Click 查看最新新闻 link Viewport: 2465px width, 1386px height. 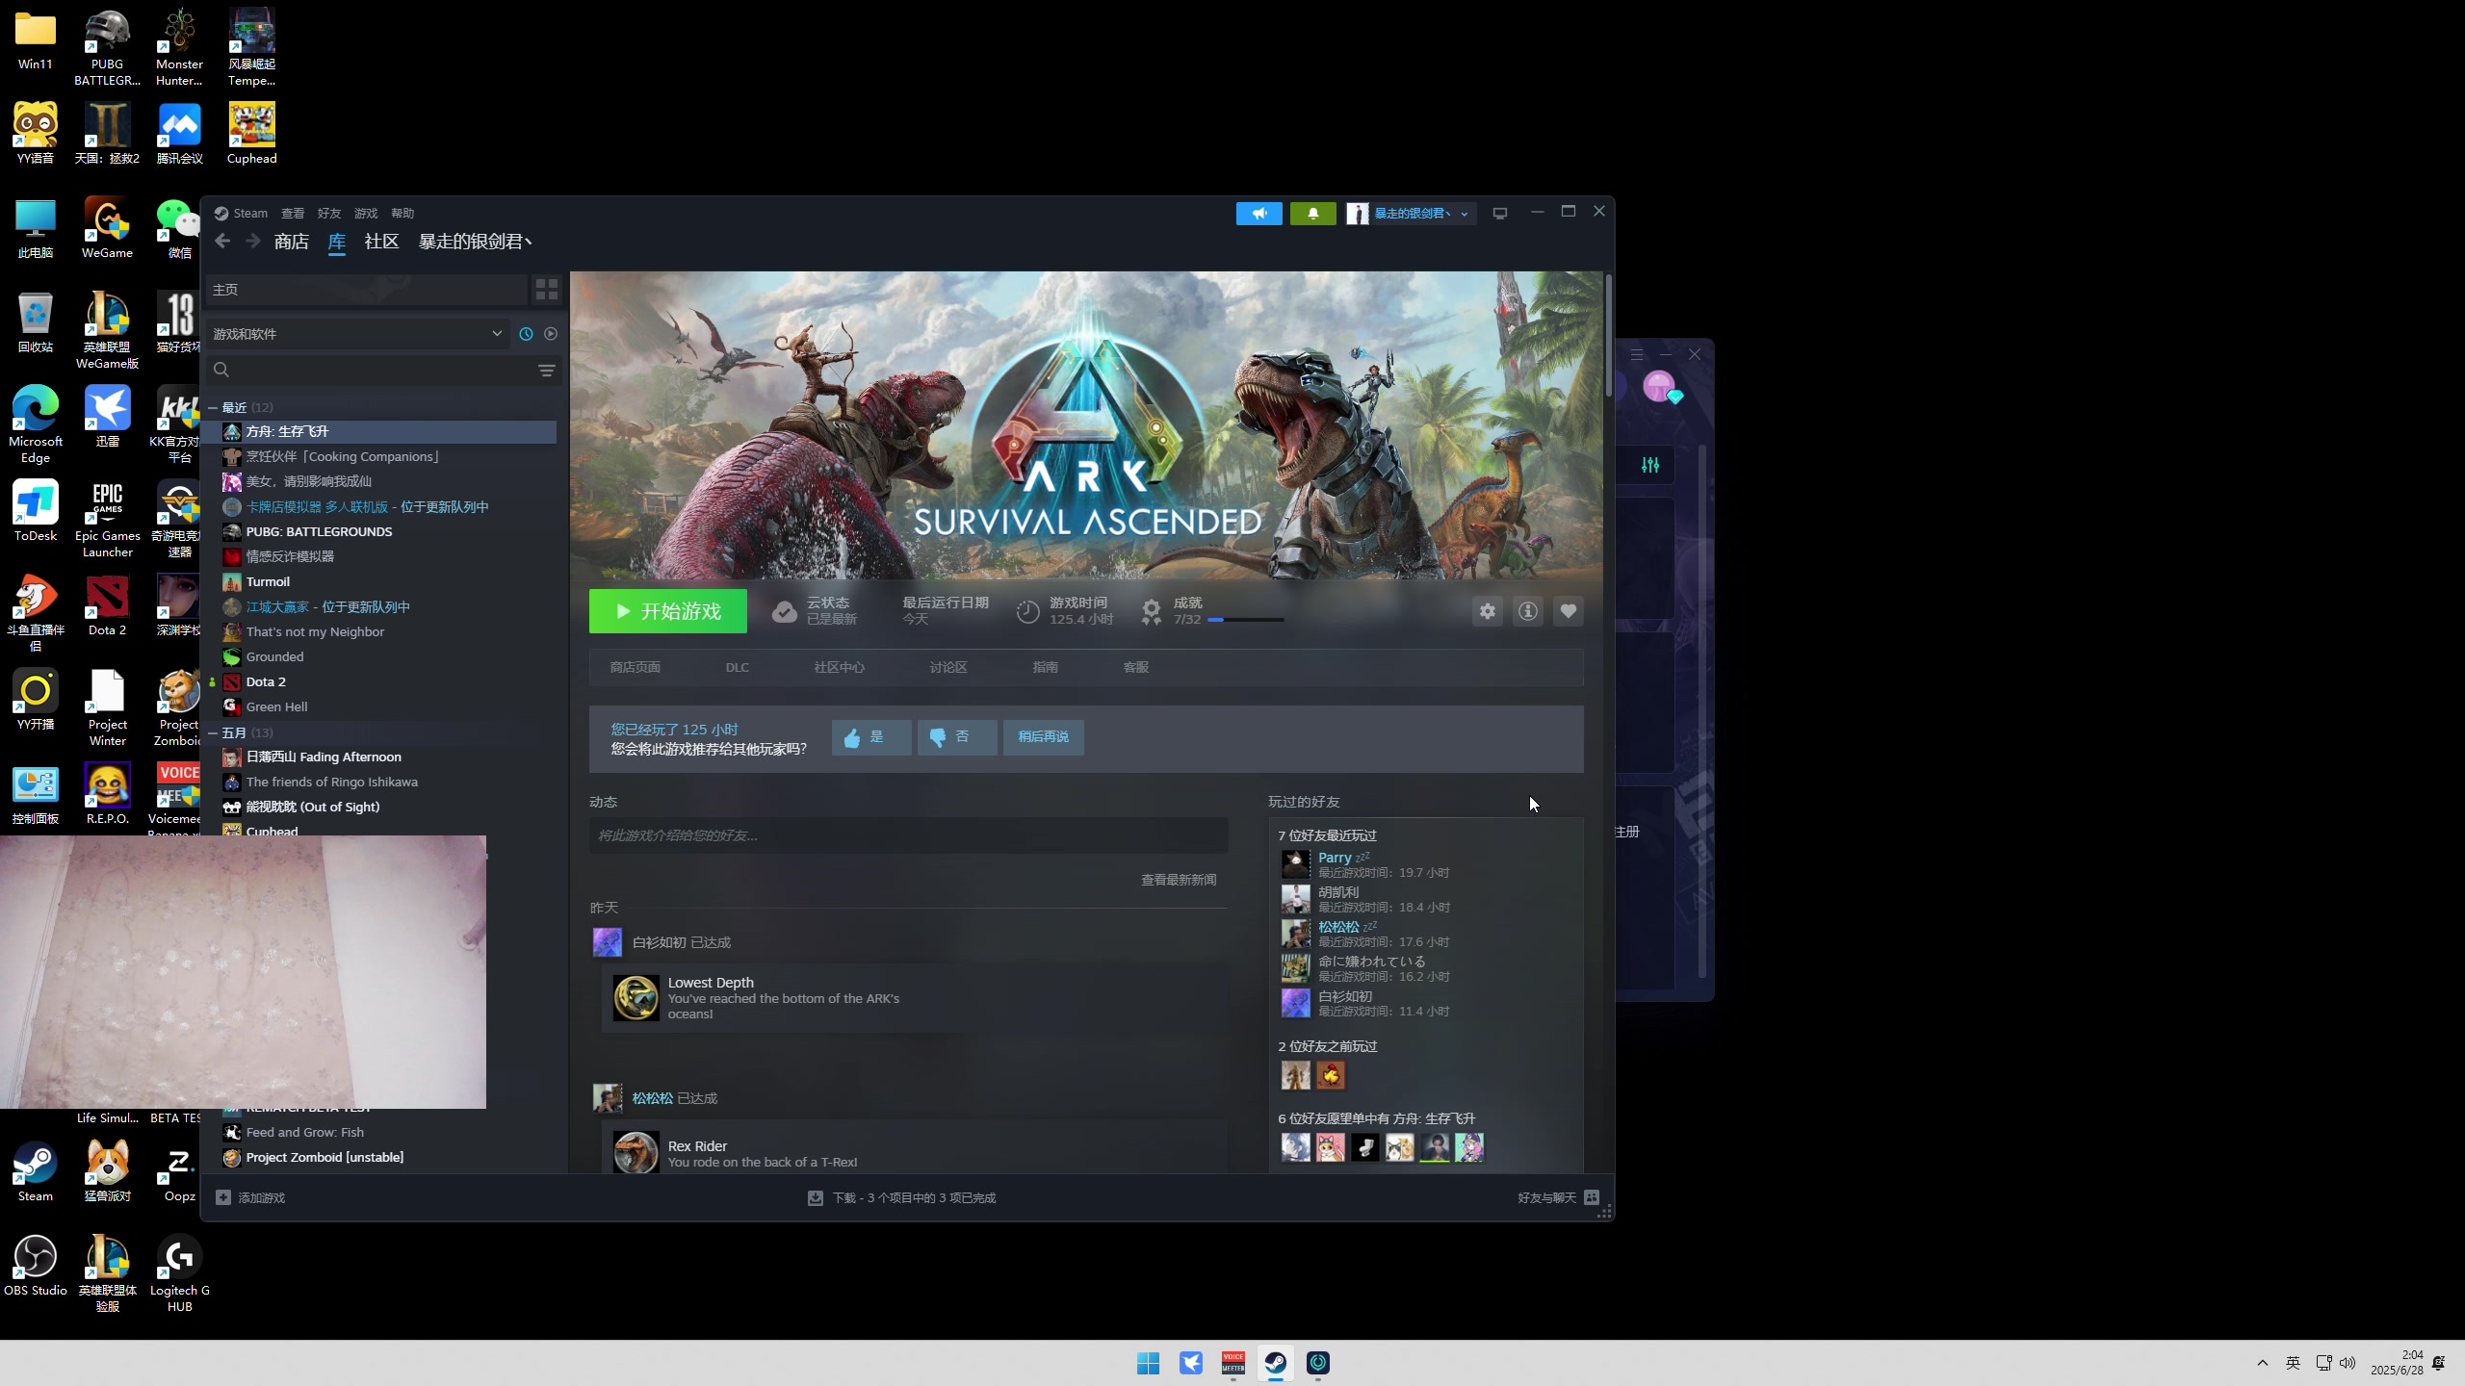1179,880
